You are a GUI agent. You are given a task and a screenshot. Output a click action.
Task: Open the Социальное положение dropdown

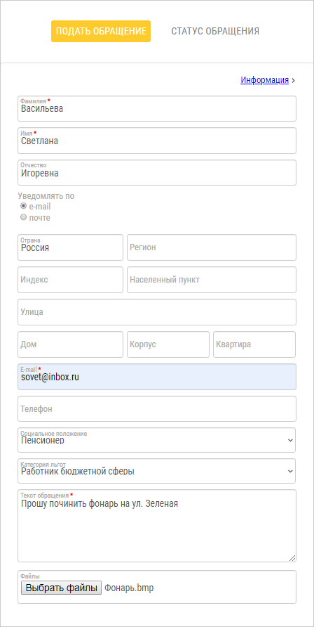click(x=157, y=440)
